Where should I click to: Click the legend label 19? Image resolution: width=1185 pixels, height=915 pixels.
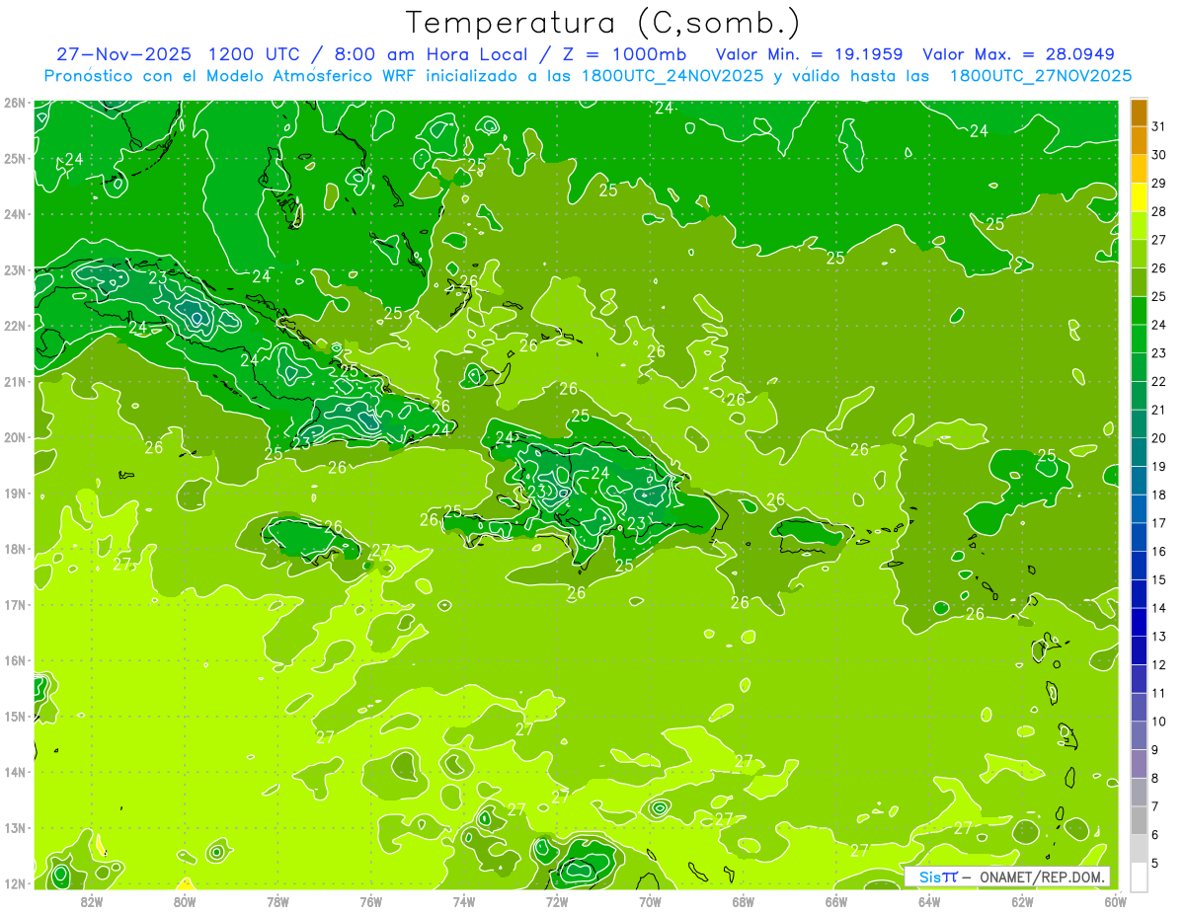tap(1158, 466)
